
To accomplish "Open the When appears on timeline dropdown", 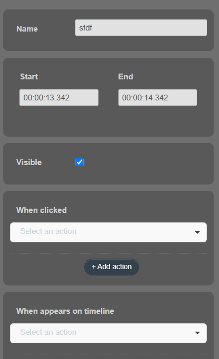I will point(108,333).
